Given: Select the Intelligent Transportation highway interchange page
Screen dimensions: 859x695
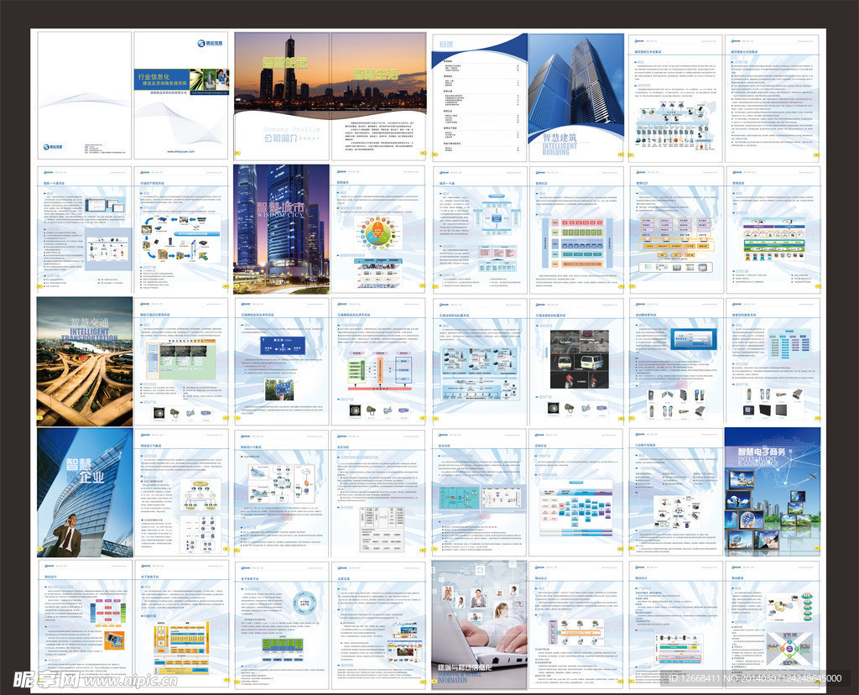Looking at the screenshot, I should (84, 361).
